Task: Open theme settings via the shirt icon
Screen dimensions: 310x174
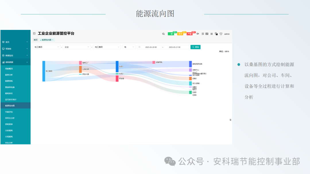Action: pos(221,34)
